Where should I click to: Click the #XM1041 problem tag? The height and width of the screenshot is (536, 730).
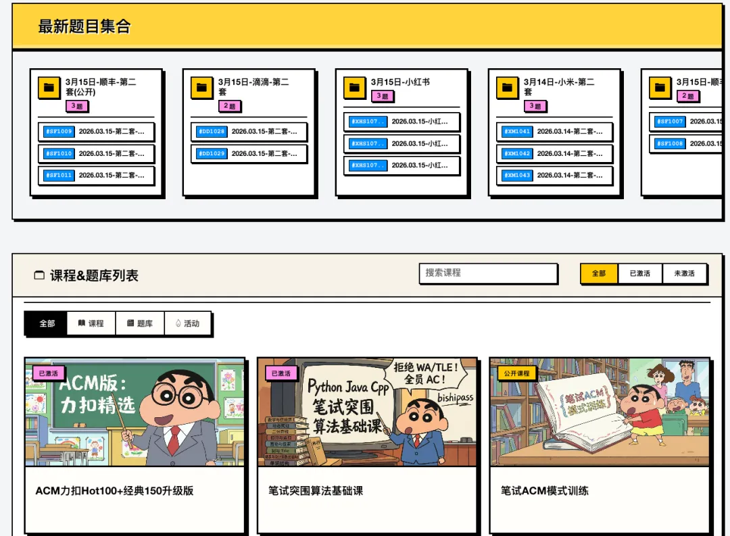(x=517, y=132)
